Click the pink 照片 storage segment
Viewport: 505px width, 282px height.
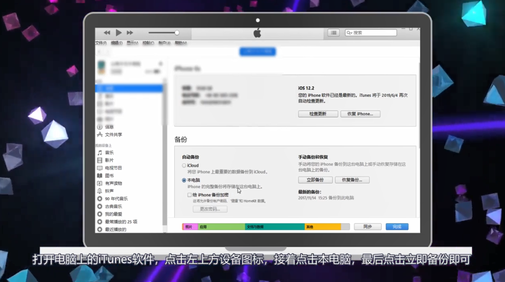[x=190, y=227]
